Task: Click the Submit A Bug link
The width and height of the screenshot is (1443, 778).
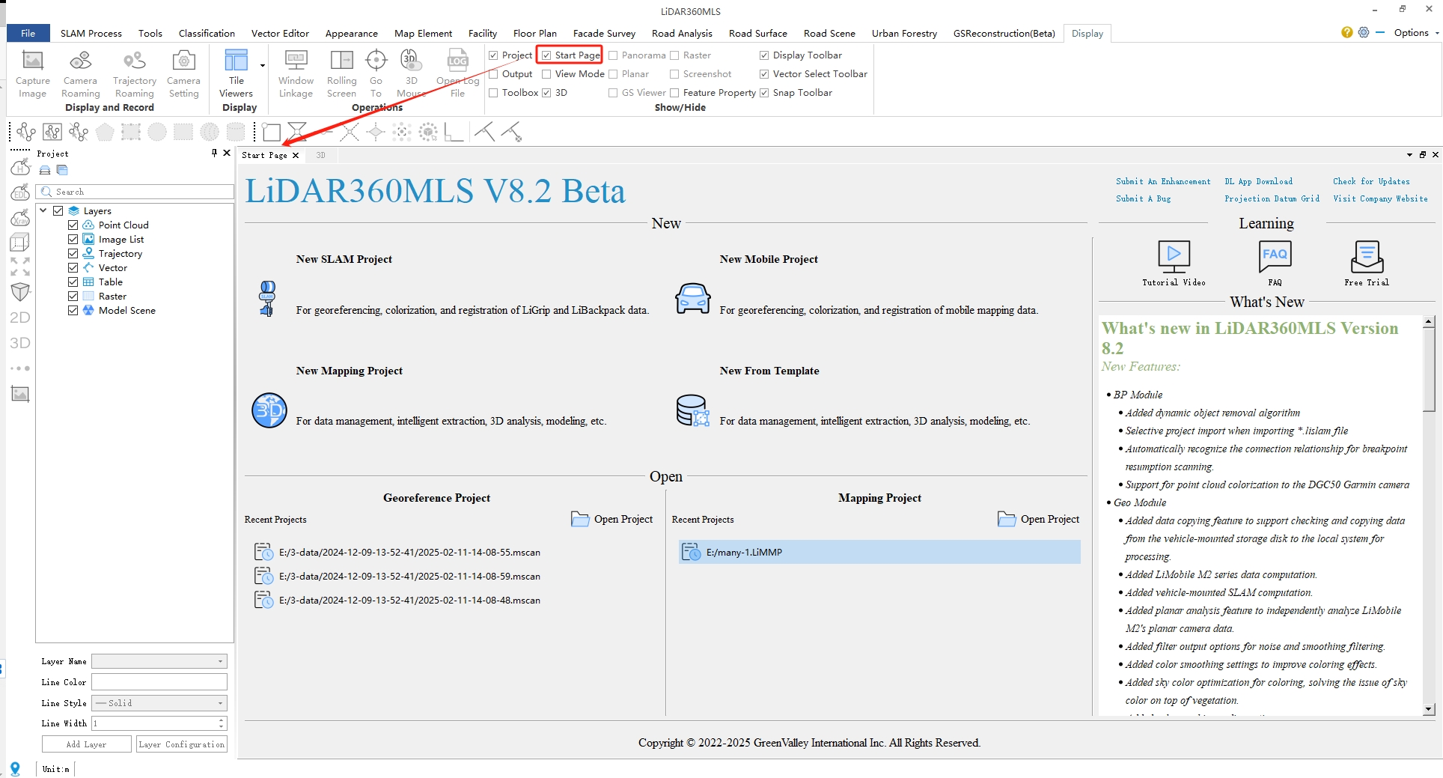Action: click(1143, 198)
